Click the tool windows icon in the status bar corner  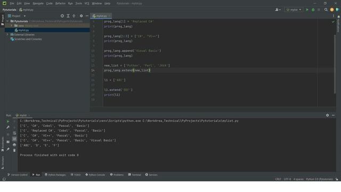click(x=4, y=179)
